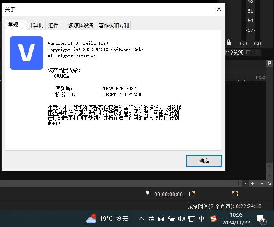Zoom out time with horizontal minus icon
This screenshot has height=227, width=274.
click(x=262, y=183)
